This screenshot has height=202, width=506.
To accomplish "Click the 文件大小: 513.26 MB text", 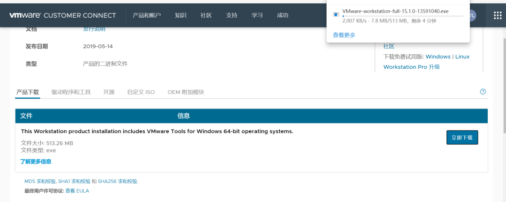I will [x=47, y=143].
